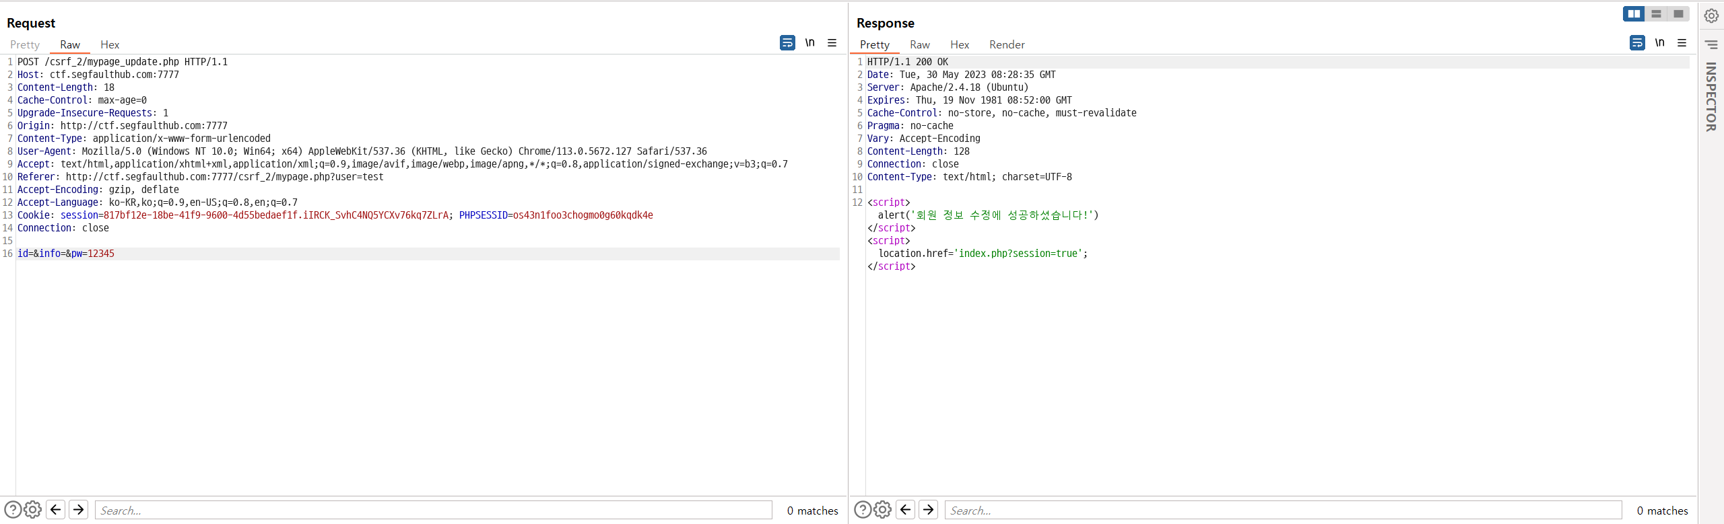Open settings gear at top right
This screenshot has height=524, width=1724.
pyautogui.click(x=1711, y=15)
